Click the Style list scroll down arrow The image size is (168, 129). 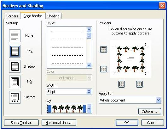point(89,65)
